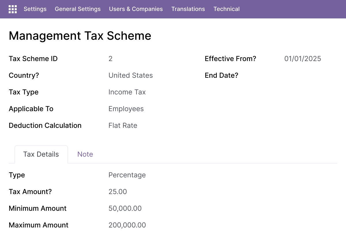
Task: Click the Flat Rate value
Action: coord(123,126)
